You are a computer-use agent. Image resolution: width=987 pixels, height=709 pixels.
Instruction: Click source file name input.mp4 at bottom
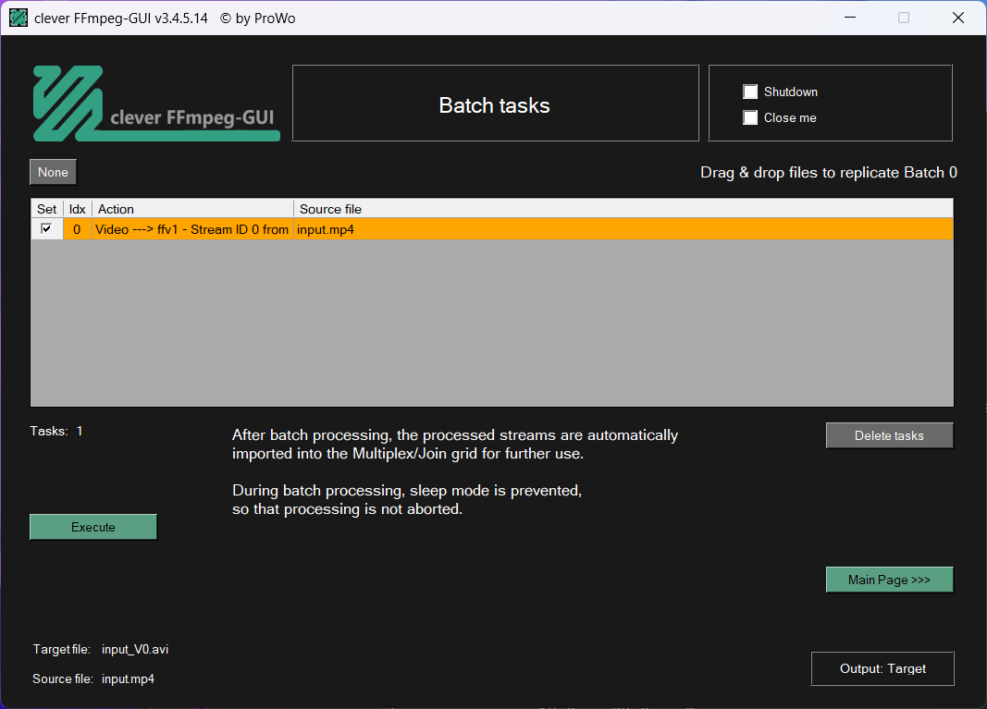coord(128,678)
